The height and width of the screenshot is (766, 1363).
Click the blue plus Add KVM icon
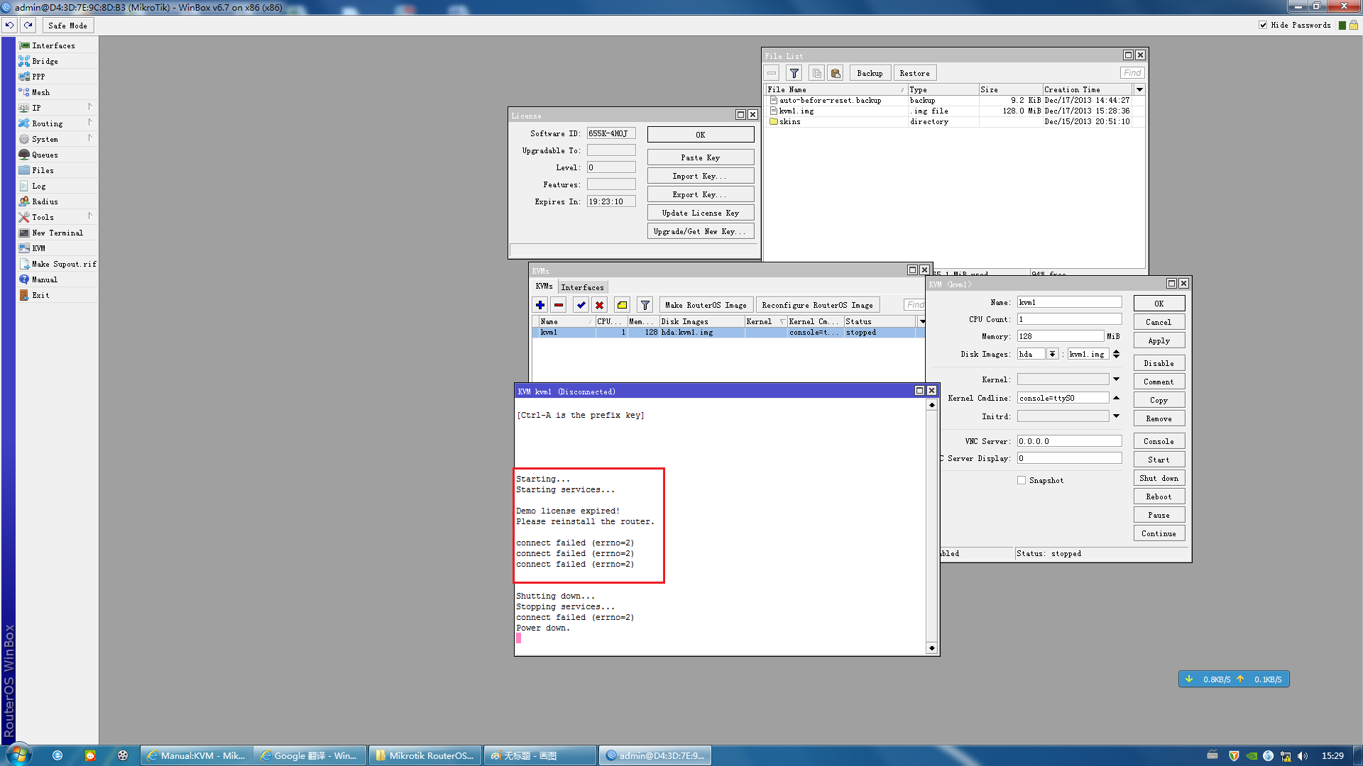point(540,305)
